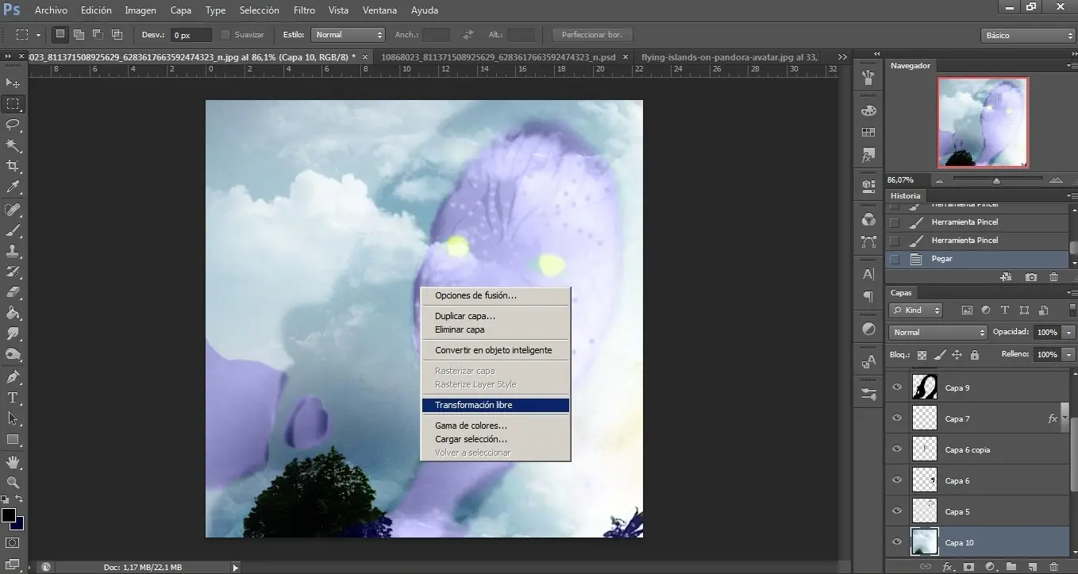1078x574 pixels.
Task: Check the Suavizar checkbox
Action: tap(225, 35)
